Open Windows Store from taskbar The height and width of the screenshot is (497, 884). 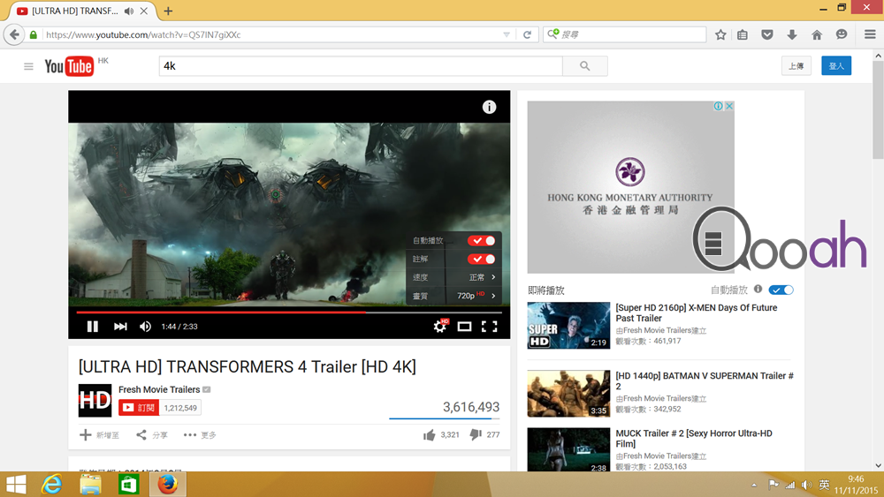[128, 484]
